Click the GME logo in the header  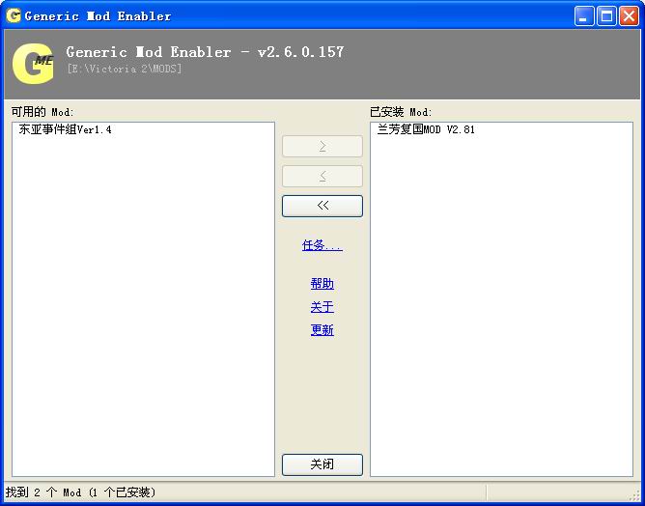point(33,64)
